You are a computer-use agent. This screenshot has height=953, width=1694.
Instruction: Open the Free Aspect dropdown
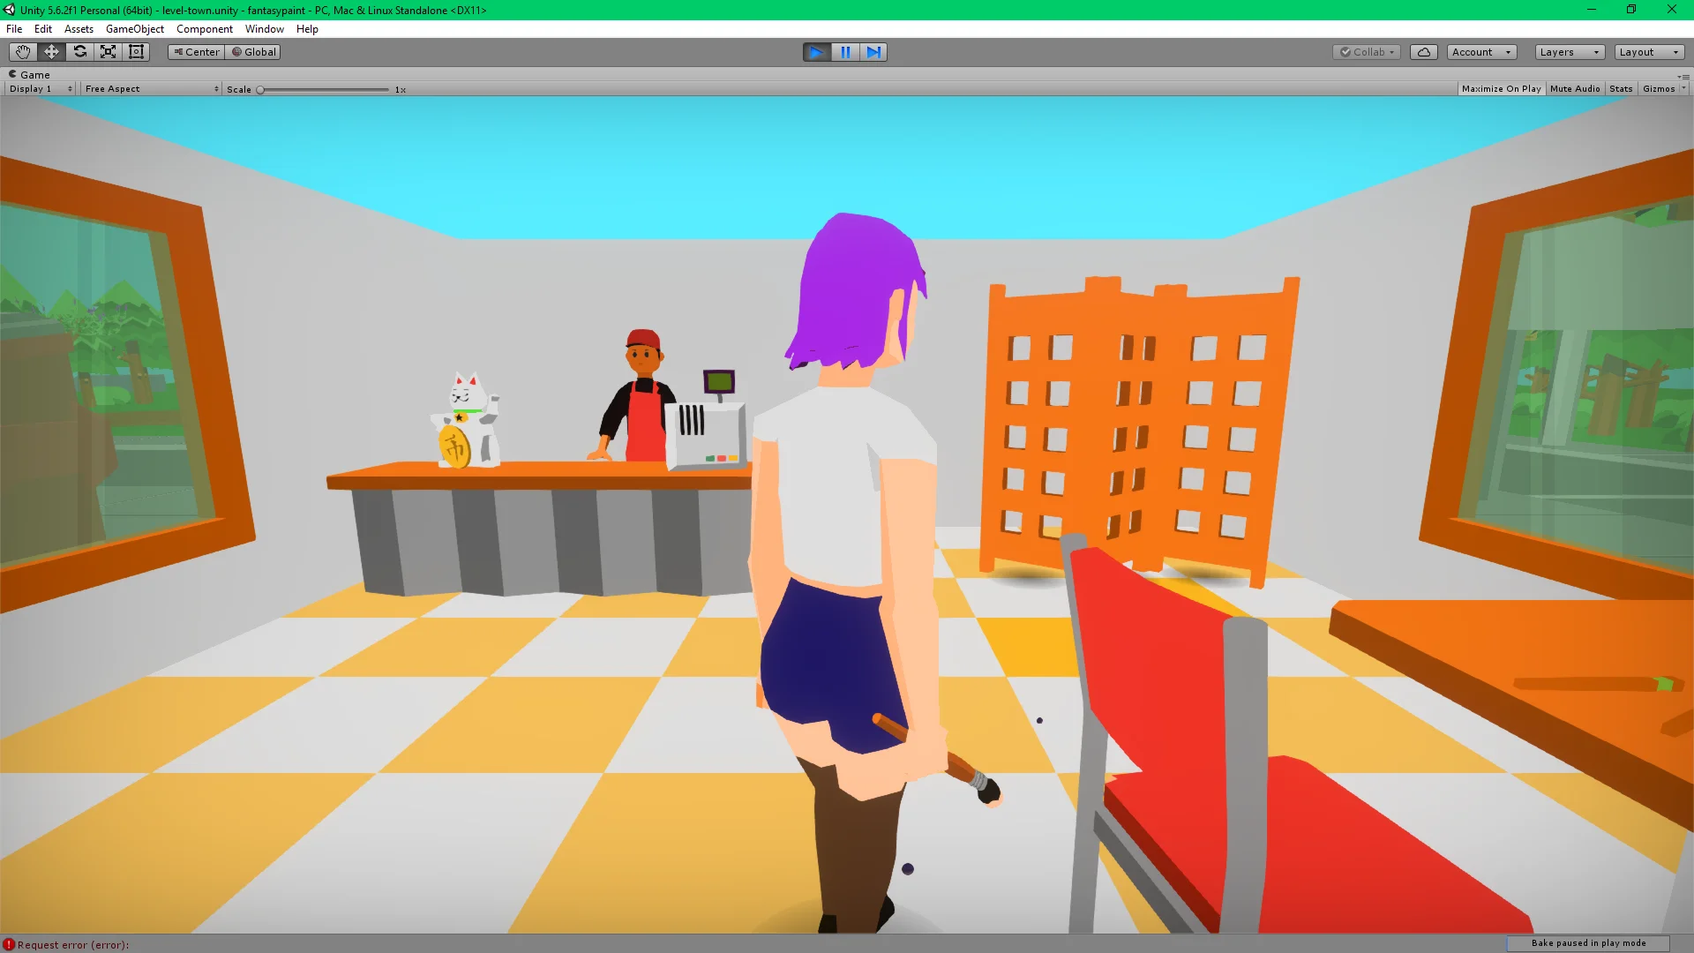(x=152, y=89)
